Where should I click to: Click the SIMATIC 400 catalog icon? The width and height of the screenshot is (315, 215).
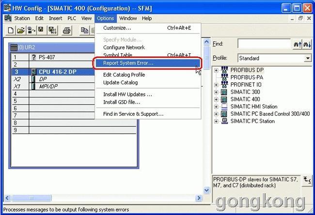point(224,99)
